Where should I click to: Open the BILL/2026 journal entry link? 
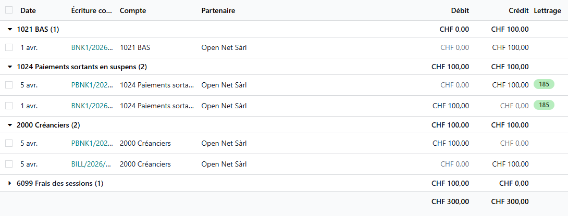[x=91, y=164]
